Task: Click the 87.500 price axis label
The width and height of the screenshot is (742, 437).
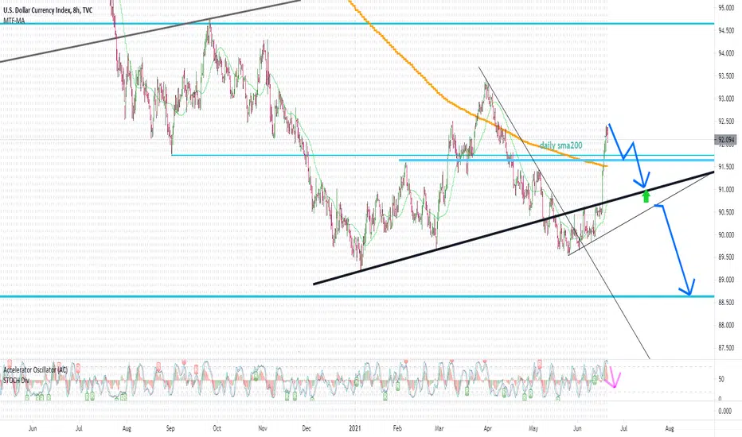Action: 726,348
